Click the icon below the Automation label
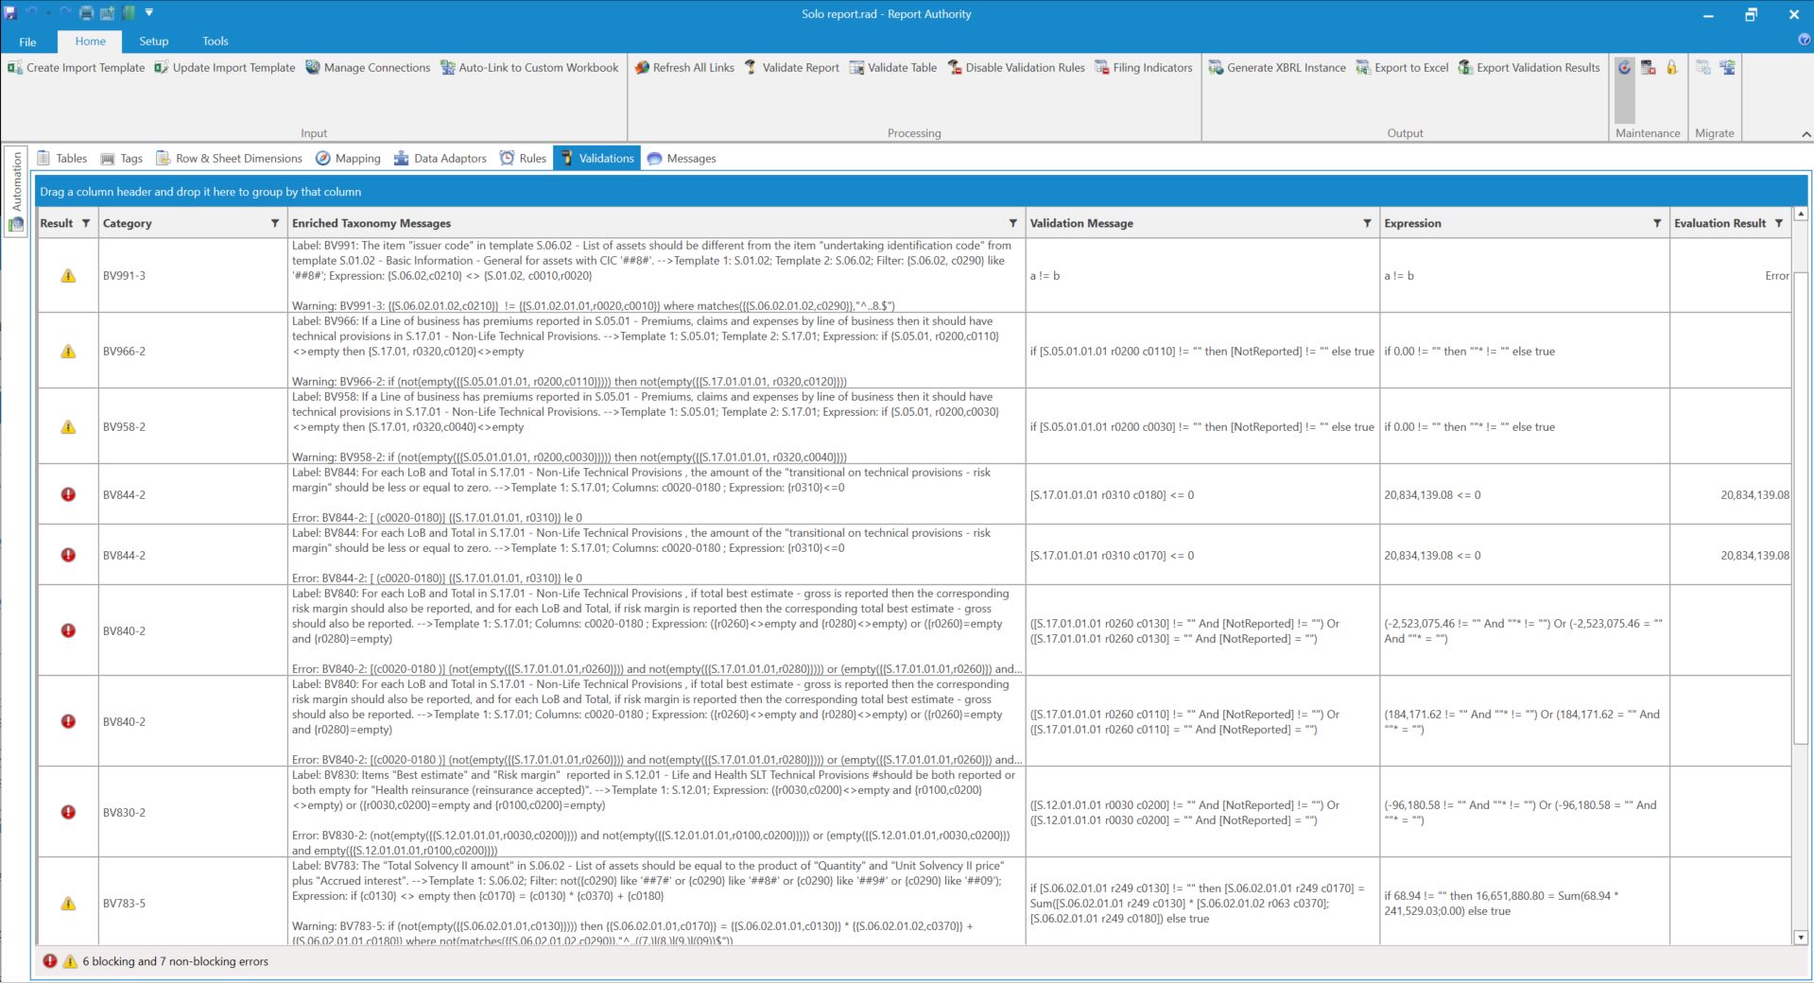Viewport: 1814px width, 983px height. tap(16, 225)
